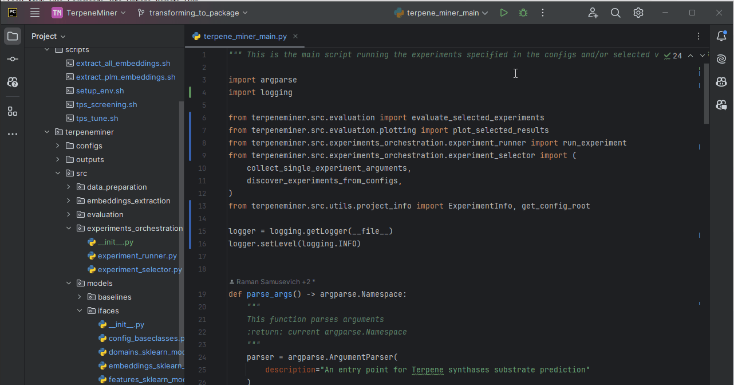The image size is (734, 385).
Task: Collapse the models package
Action: 69,284
